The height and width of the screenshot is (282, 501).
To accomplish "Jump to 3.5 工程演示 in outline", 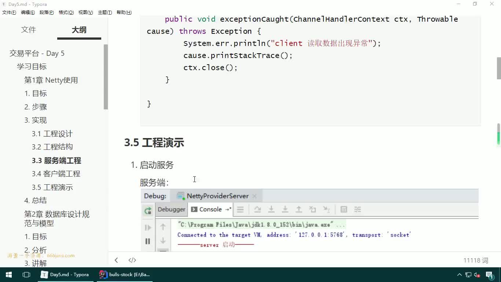I will (52, 187).
